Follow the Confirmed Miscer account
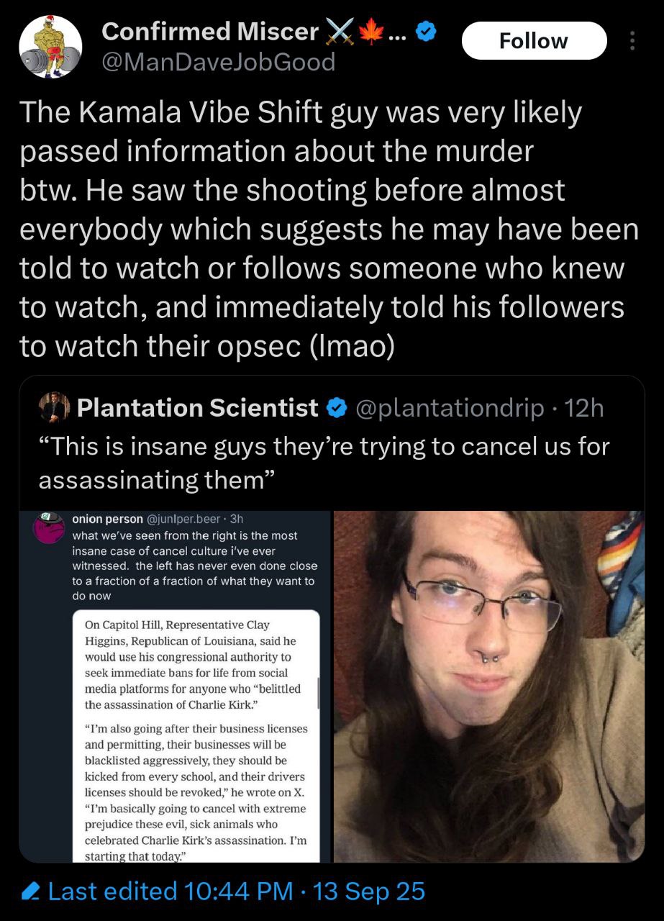Viewport: 664px width, 921px height. tap(534, 41)
